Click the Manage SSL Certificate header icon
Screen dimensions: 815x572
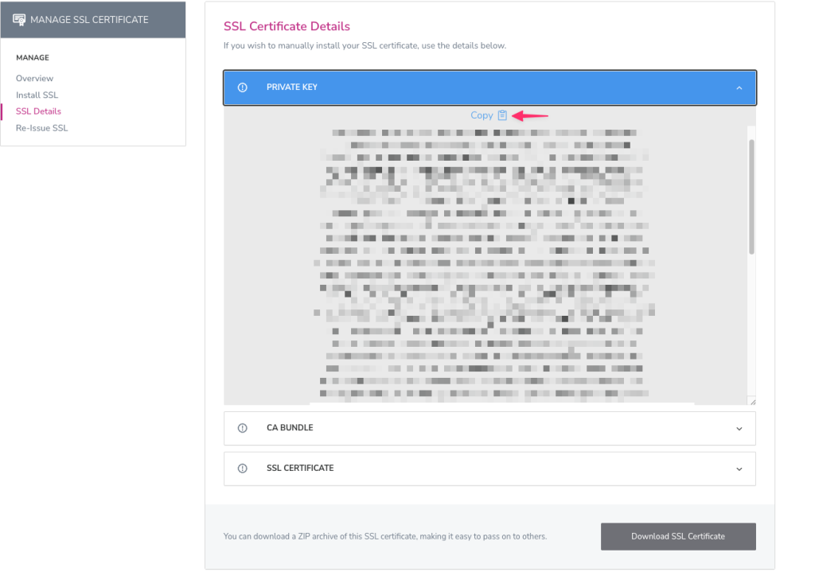pos(19,20)
